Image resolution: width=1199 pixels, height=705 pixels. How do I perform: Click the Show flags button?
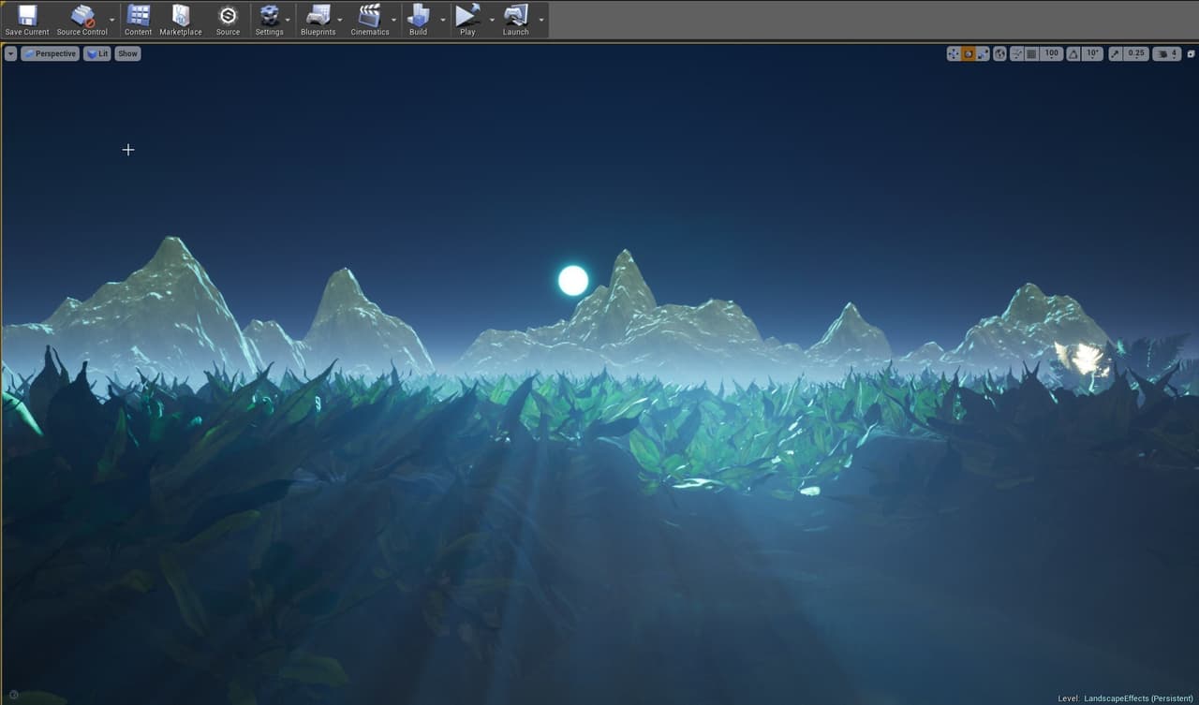tap(127, 53)
